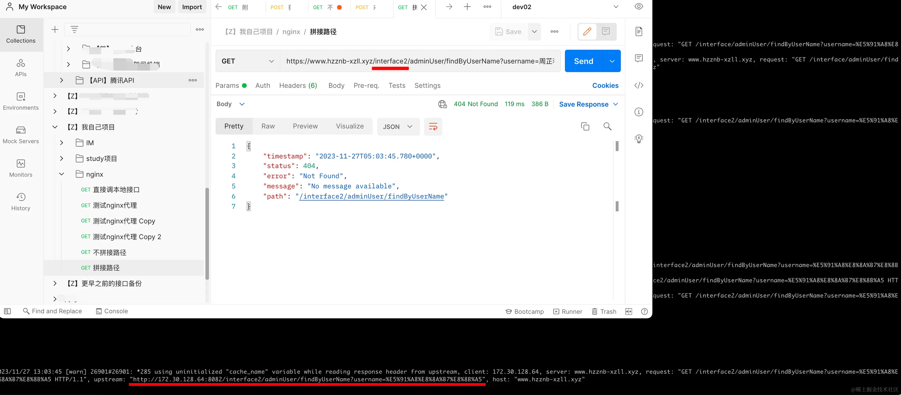
Task: Click the request URL input field
Action: [420, 61]
